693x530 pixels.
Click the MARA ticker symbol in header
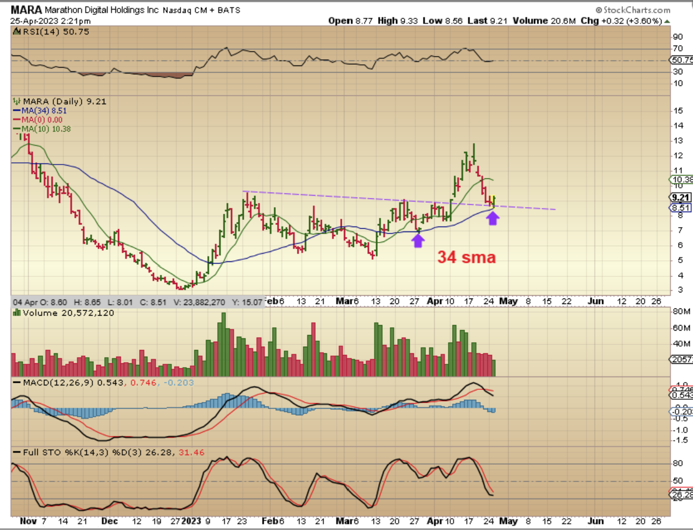26,10
